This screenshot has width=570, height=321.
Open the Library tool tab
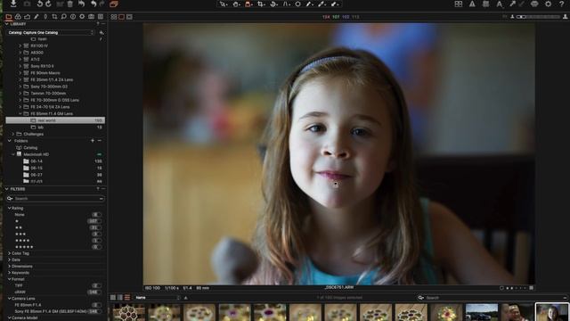coord(9,17)
